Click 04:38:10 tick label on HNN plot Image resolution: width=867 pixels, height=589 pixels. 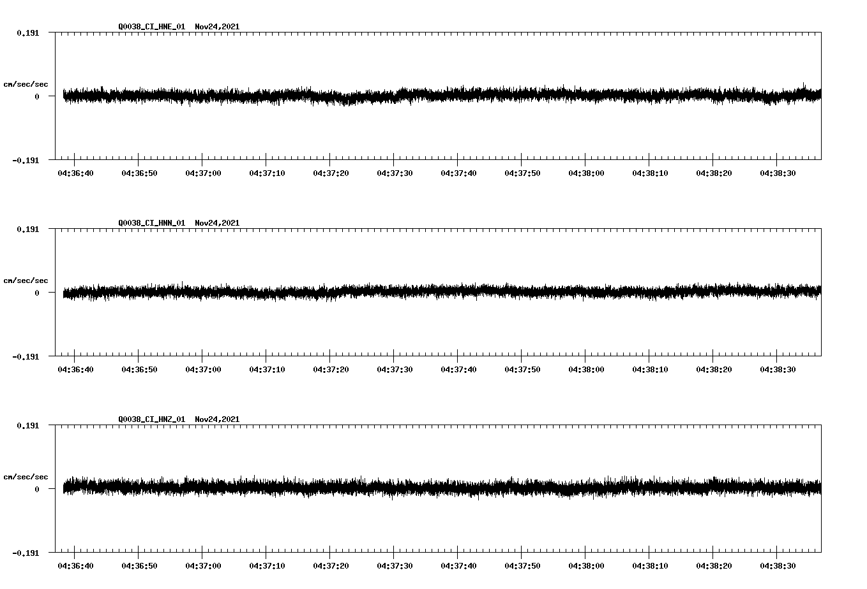650,370
